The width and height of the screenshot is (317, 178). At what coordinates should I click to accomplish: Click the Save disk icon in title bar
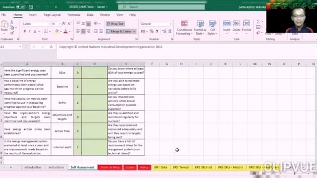tap(31, 7)
